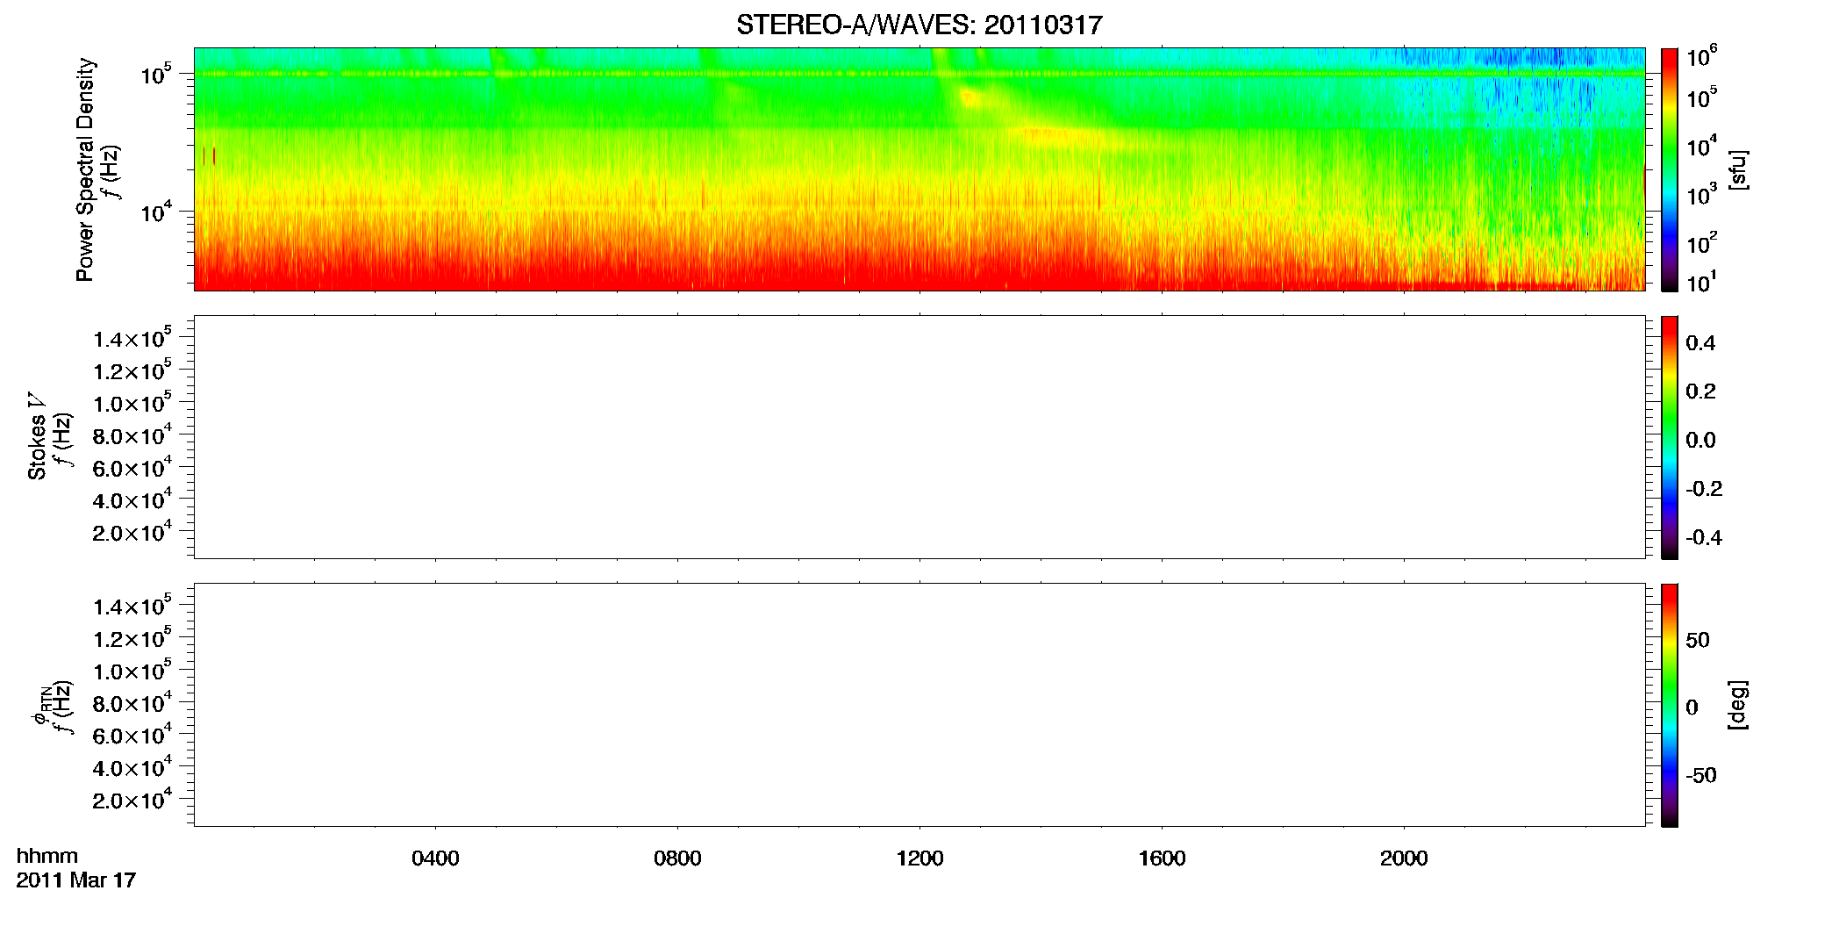This screenshot has width=1839, height=948.
Task: Click the 0.4 tick on the Stokes color bar
Action: click(x=1700, y=343)
